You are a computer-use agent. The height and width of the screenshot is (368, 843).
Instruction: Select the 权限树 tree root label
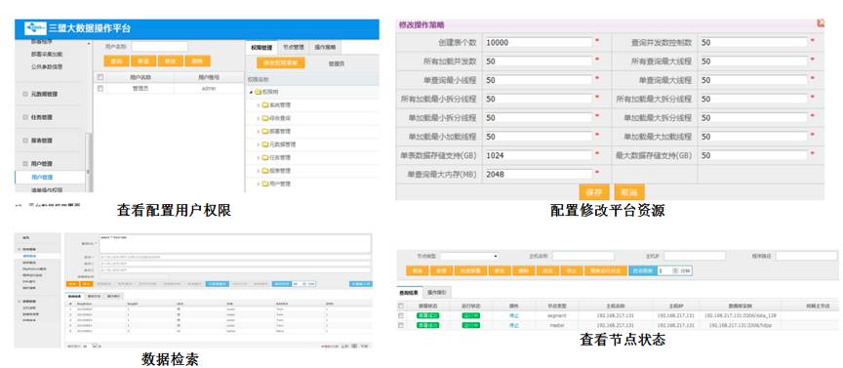tap(270, 92)
